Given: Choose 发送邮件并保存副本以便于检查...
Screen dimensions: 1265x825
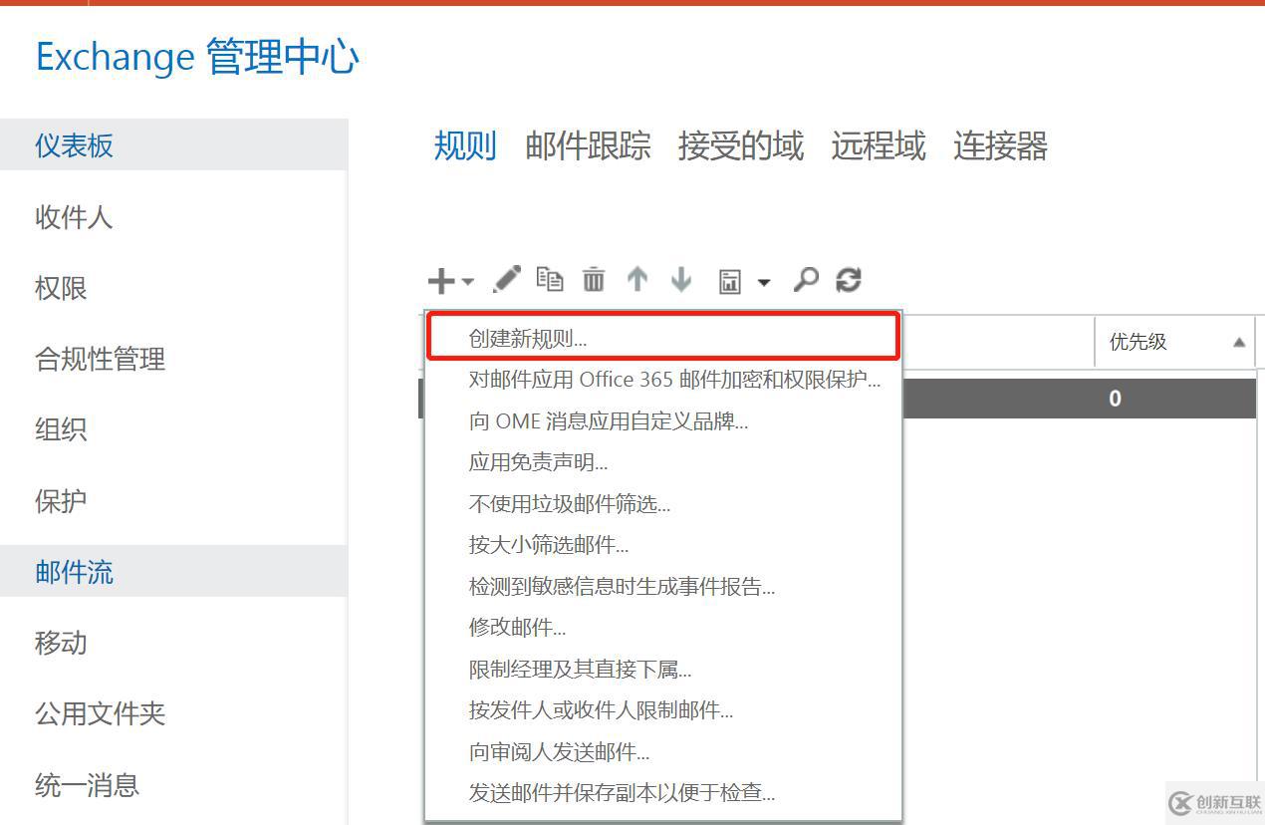Looking at the screenshot, I should pyautogui.click(x=663, y=793).
